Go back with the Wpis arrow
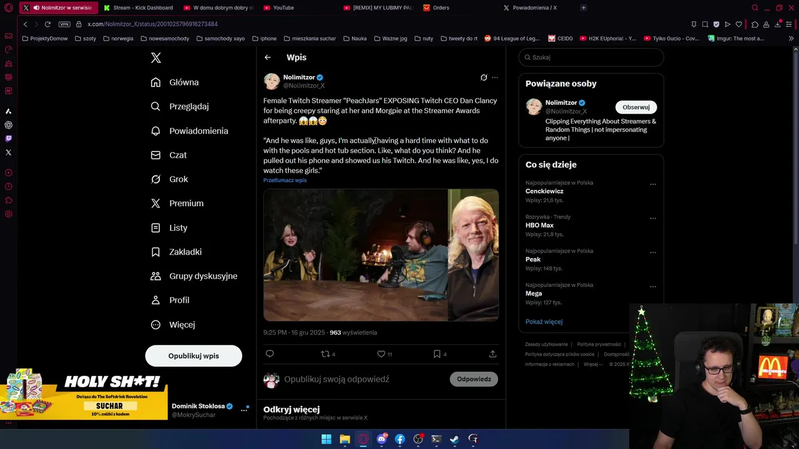The image size is (799, 449). (x=268, y=57)
